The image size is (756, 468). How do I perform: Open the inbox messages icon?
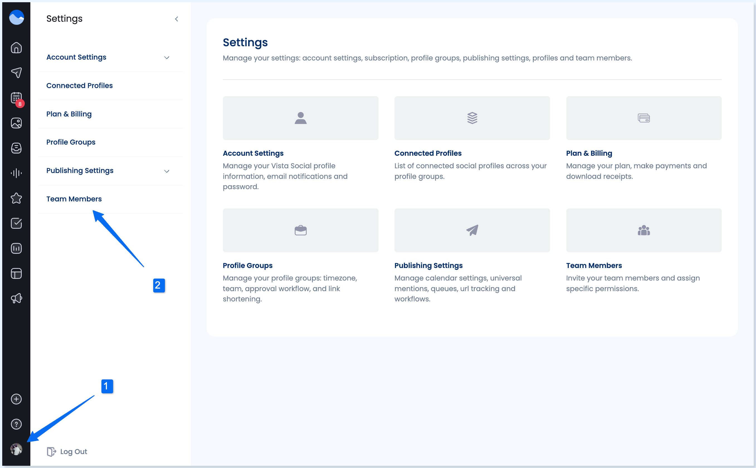(16, 148)
